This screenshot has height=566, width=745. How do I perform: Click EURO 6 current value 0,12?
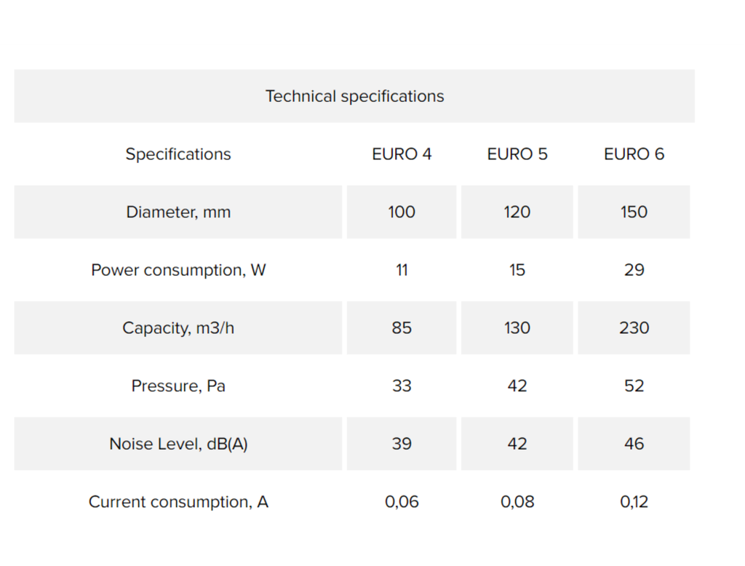[634, 502]
